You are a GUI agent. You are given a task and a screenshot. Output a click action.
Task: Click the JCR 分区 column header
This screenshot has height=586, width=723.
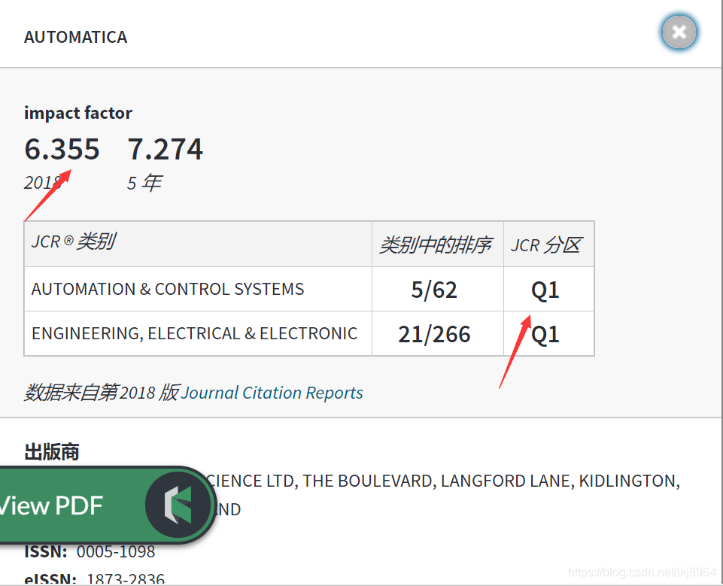[548, 244]
